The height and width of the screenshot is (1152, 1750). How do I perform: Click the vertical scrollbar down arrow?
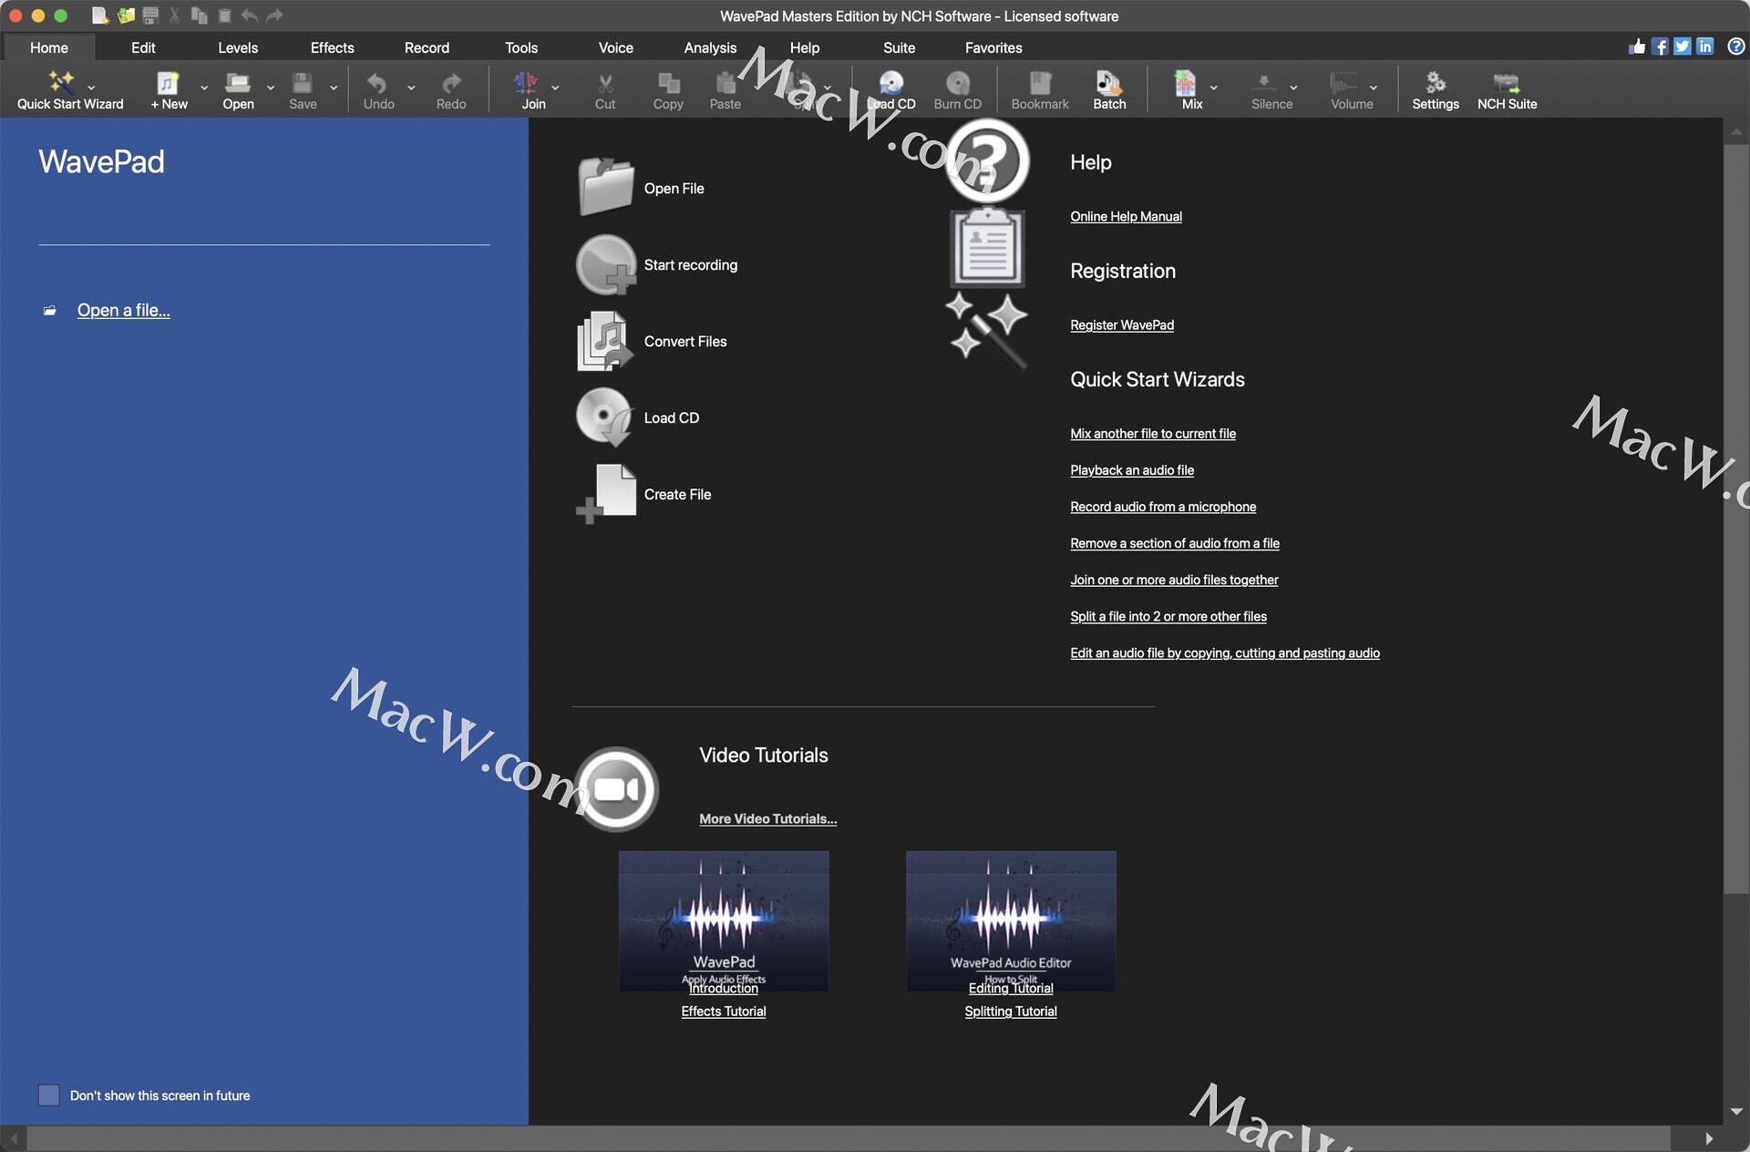pos(1735,1112)
